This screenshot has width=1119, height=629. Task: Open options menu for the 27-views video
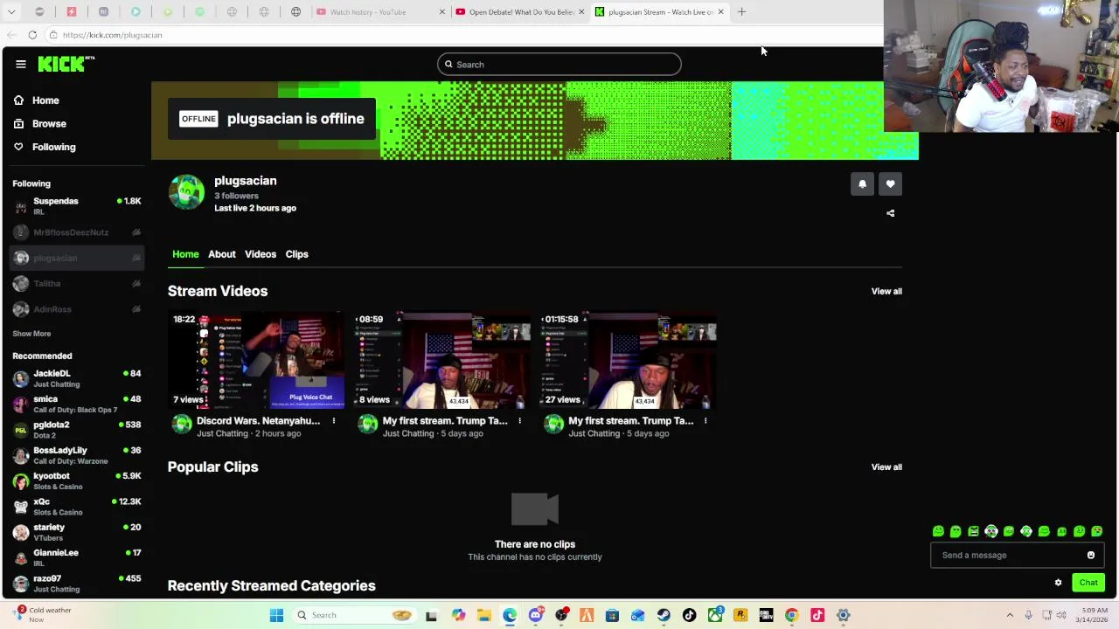(705, 421)
